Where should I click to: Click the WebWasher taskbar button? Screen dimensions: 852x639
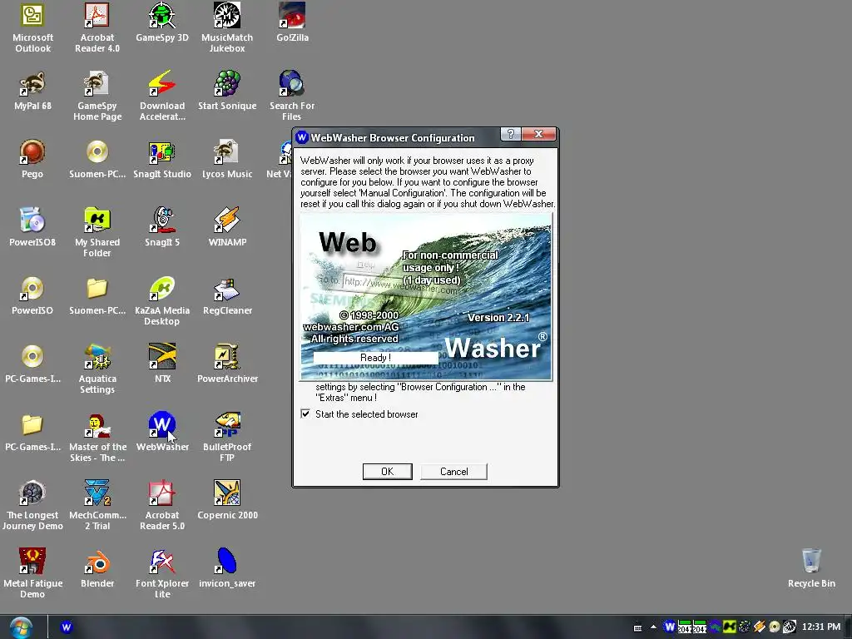point(67,627)
